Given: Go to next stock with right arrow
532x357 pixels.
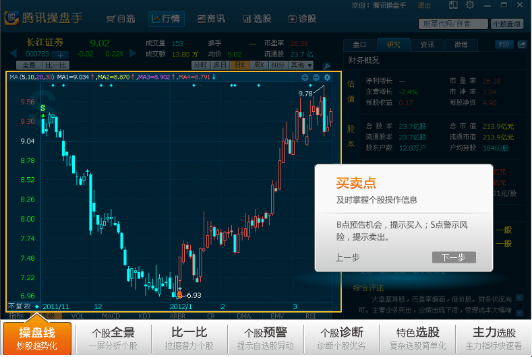Looking at the screenshot, I should point(133,54).
